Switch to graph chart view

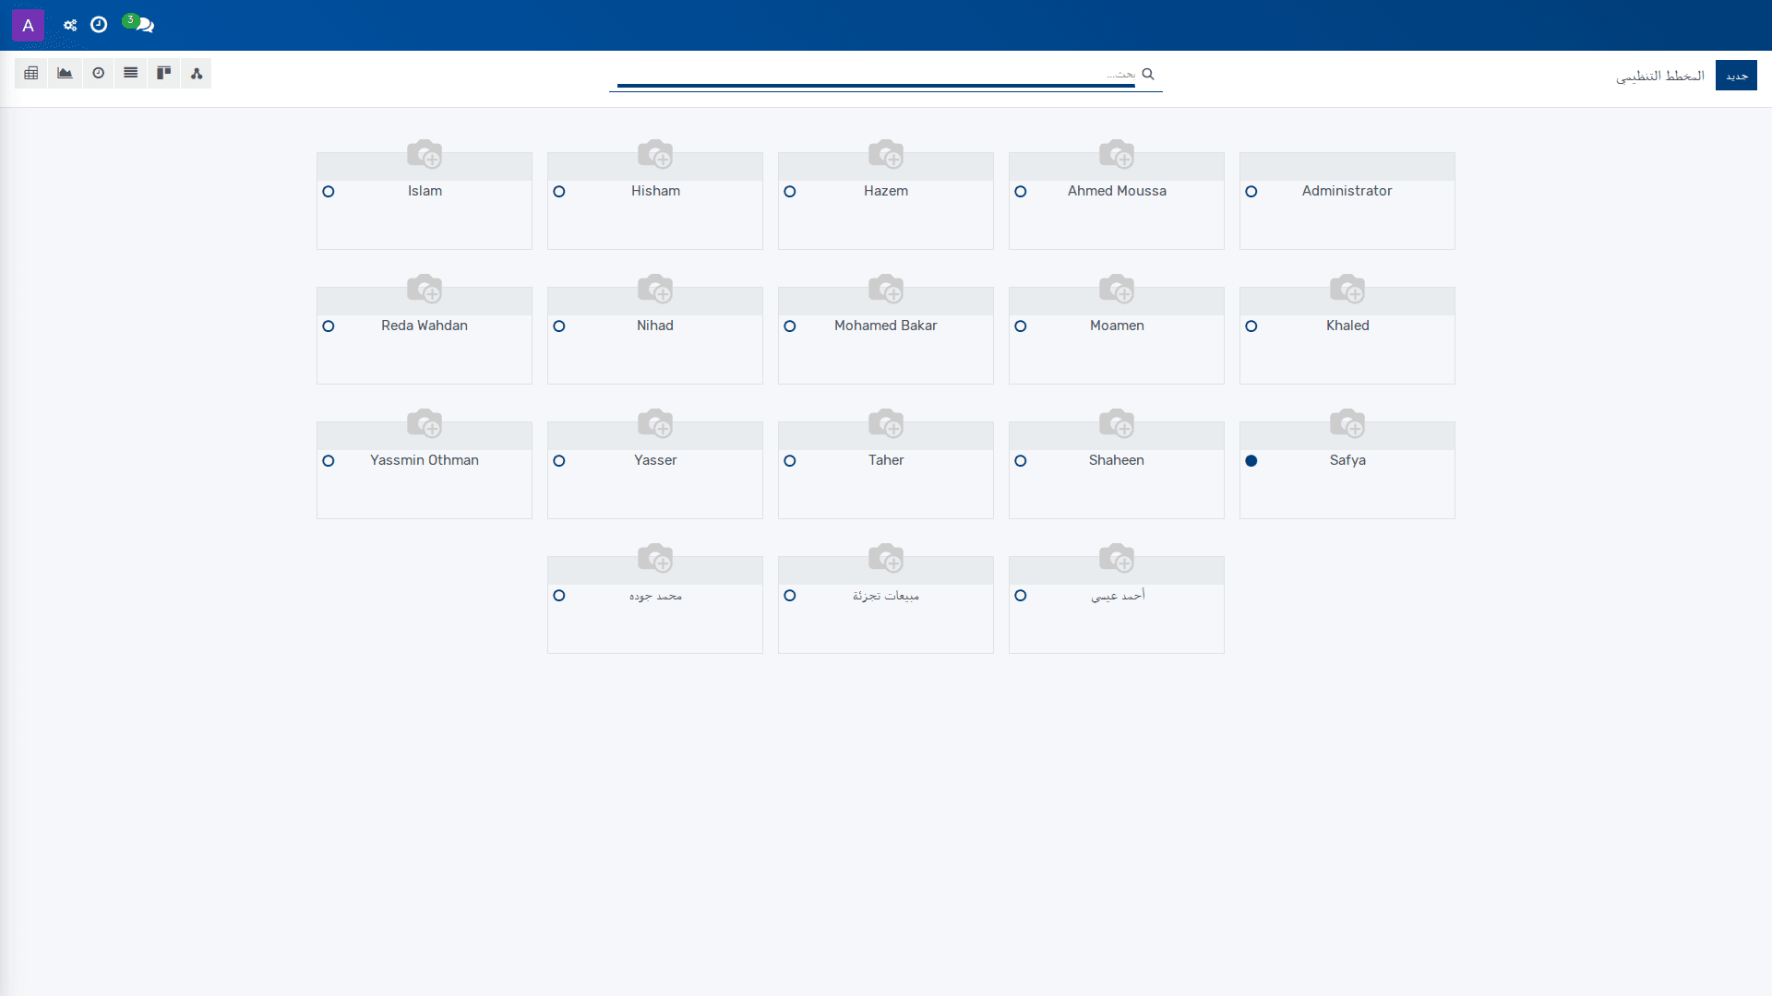click(65, 73)
